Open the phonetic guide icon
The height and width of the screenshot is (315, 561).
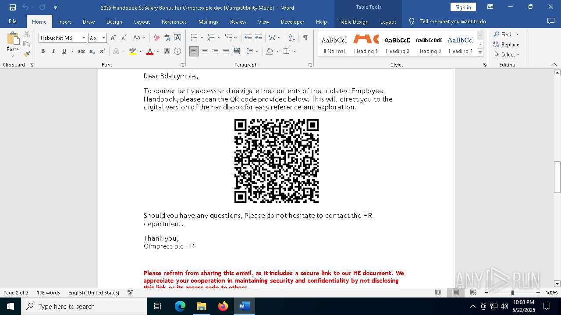(167, 38)
